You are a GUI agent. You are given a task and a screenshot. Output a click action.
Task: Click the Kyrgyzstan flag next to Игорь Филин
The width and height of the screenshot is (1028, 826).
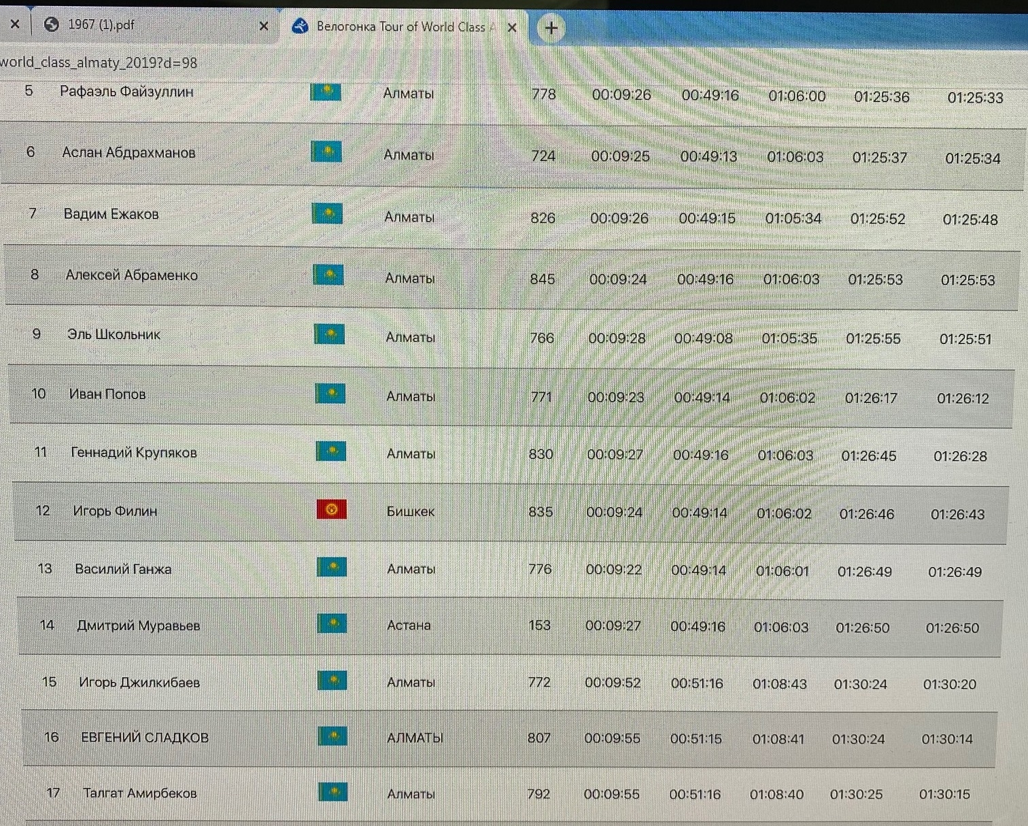click(331, 509)
